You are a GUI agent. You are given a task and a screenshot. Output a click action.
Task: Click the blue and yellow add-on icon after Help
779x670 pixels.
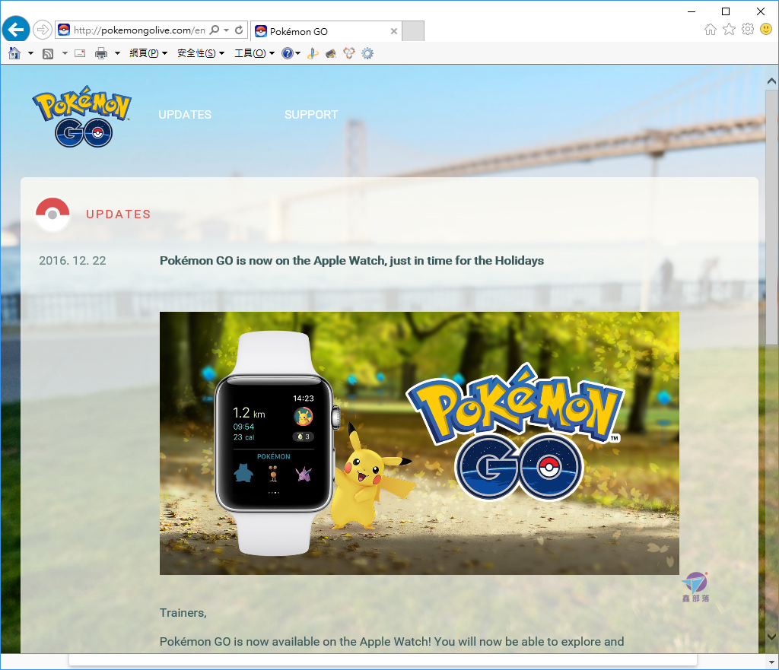click(x=313, y=53)
